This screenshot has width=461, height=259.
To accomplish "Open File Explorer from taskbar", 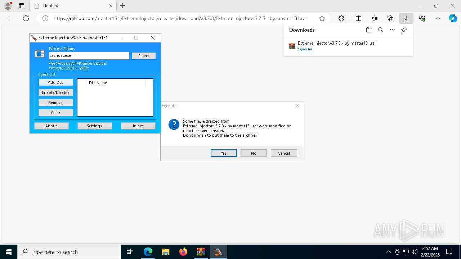I will 165,252.
